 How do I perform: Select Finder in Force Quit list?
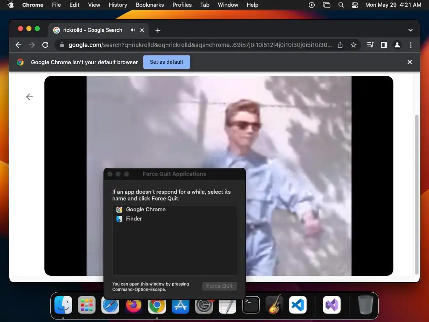[175, 219]
